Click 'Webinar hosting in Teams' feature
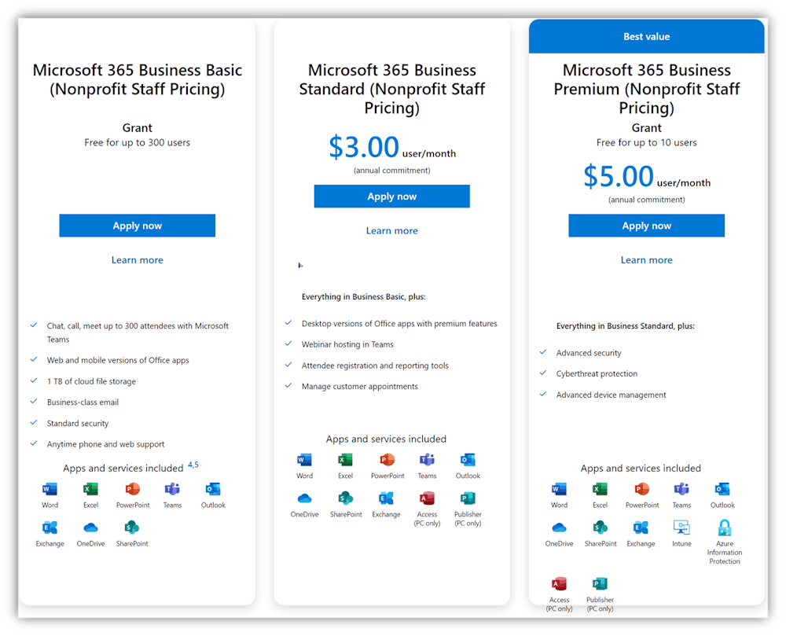Screen dimensions: 786x636 coord(347,345)
